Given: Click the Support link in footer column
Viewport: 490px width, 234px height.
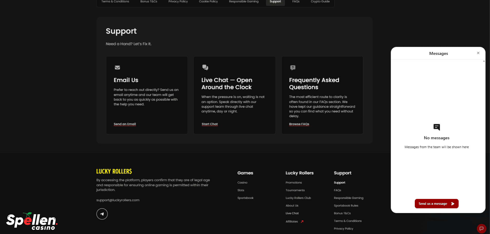Looking at the screenshot, I should (x=340, y=183).
